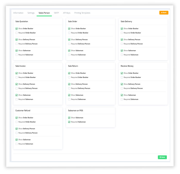Check Required Order Booker in Customer Refund
Viewport: 180px width, 174px height.
17,122
